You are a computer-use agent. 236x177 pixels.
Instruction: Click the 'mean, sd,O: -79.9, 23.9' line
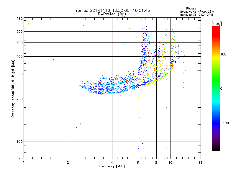click(196, 12)
